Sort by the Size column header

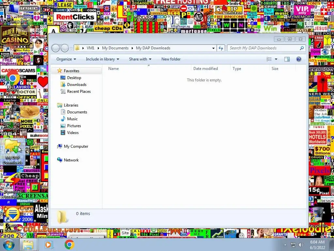pyautogui.click(x=282, y=69)
